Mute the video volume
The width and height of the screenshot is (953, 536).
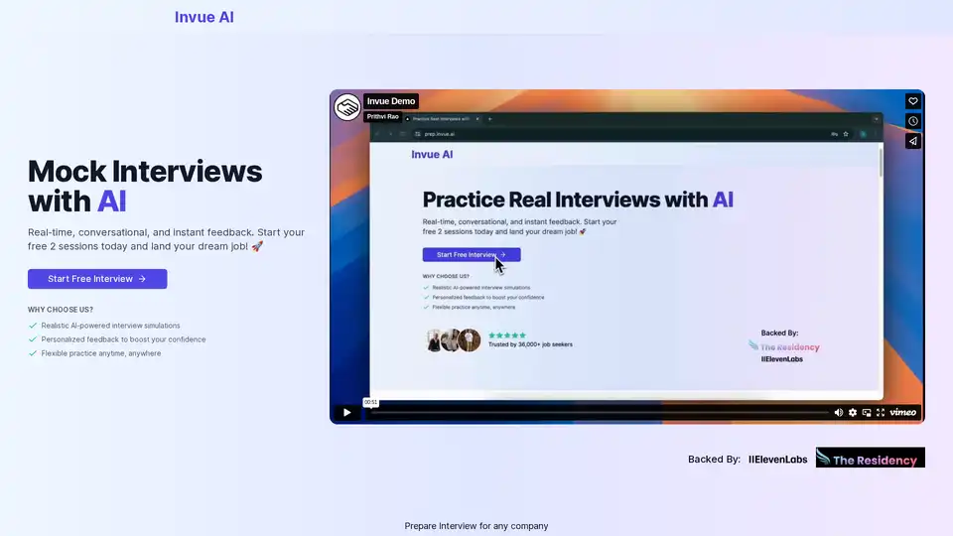[839, 412]
